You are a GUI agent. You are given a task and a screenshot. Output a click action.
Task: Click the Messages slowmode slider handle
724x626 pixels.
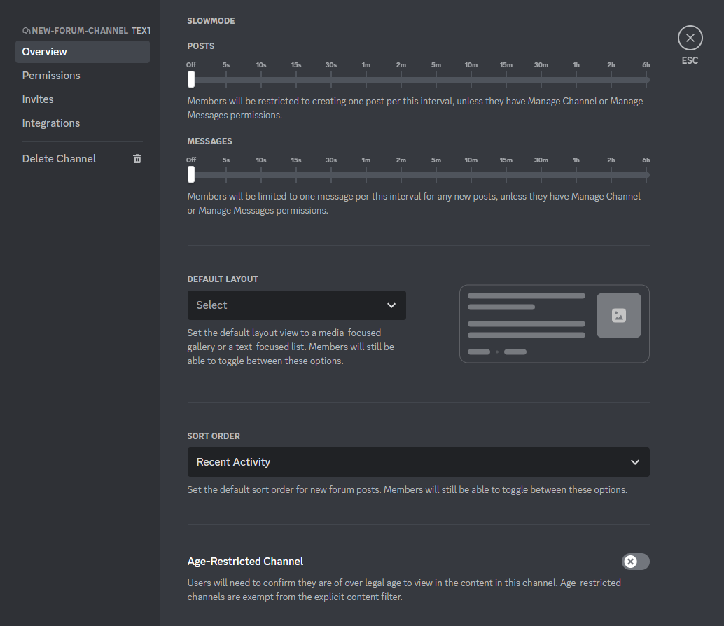click(x=191, y=174)
